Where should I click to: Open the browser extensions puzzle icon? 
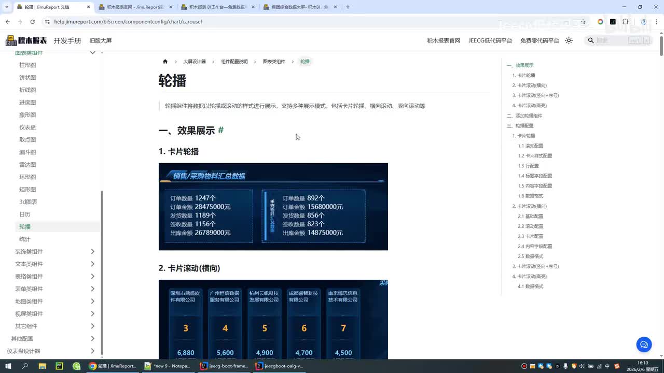tap(625, 22)
